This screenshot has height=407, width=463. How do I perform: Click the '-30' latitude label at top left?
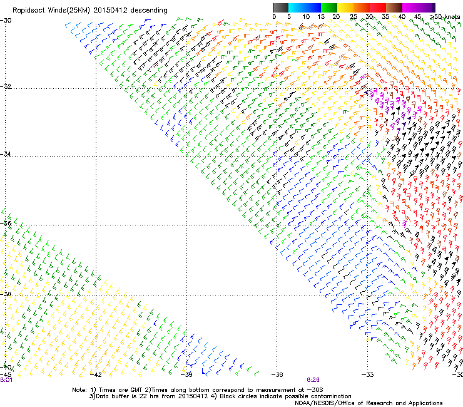point(6,21)
